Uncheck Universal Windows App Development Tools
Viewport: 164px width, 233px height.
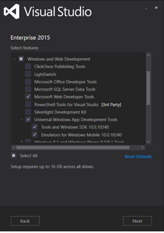point(28,119)
